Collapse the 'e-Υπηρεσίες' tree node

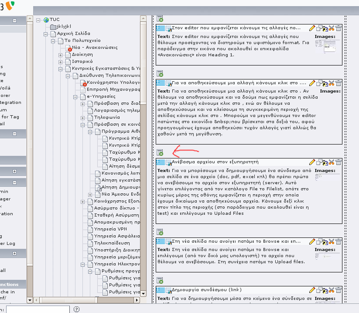(75, 96)
